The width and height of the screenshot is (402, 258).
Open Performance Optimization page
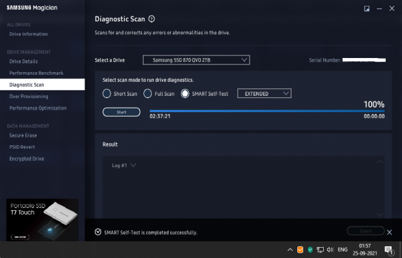(38, 108)
